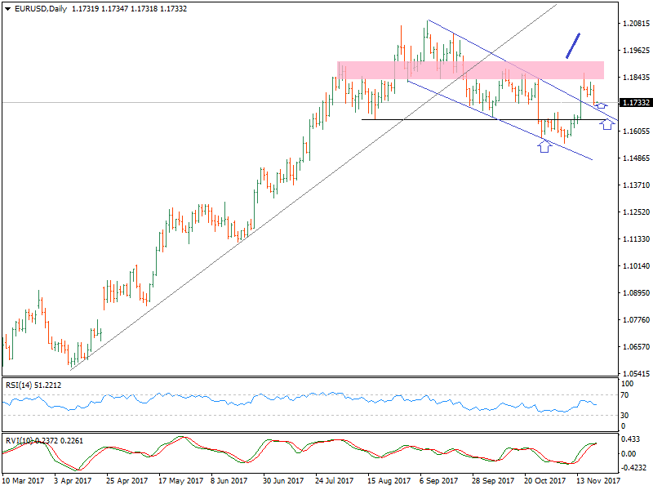Toggle the RSI level 30 dashed line
Viewport: 653px width, 490px height.
[326, 414]
